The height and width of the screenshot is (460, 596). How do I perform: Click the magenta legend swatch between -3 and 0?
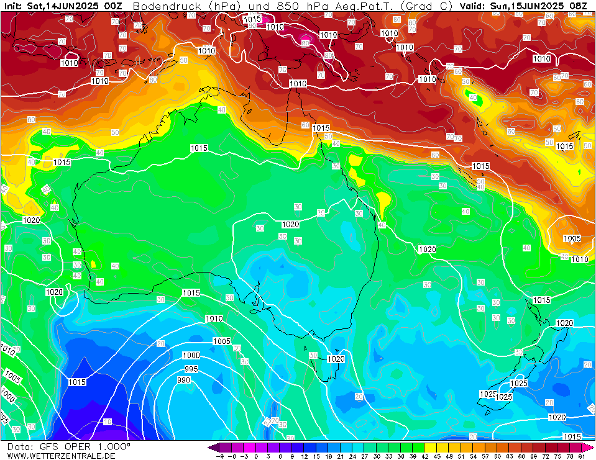pos(249,448)
